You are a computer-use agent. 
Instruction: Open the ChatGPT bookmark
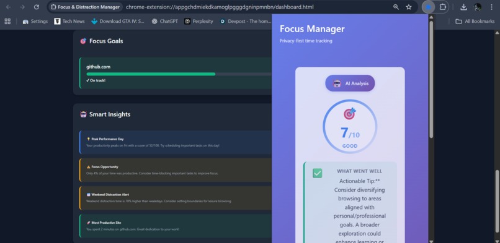pyautogui.click(x=164, y=21)
